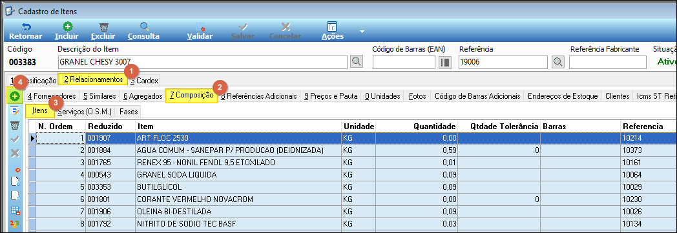Focus the Referência field containing 19006

point(504,62)
